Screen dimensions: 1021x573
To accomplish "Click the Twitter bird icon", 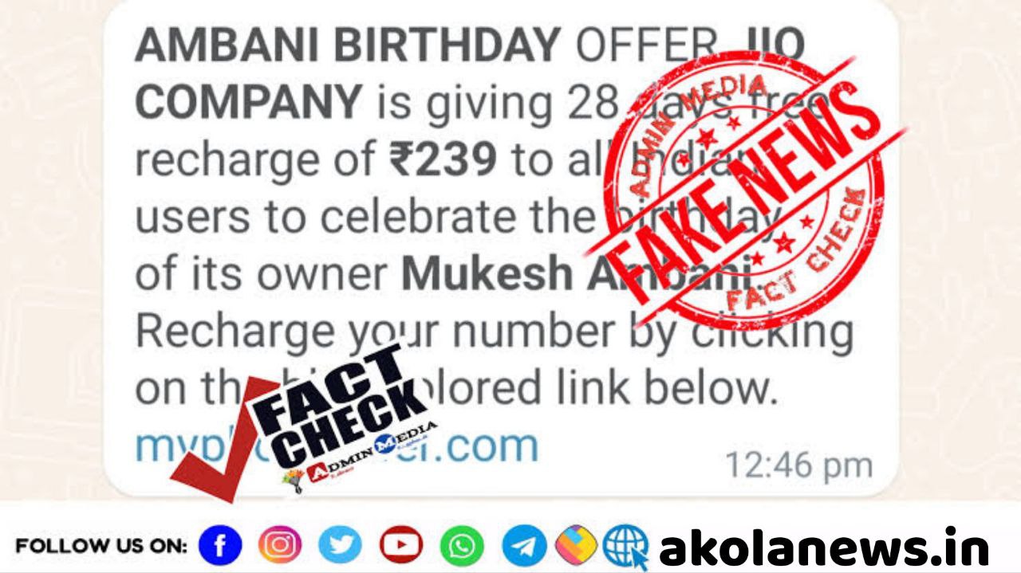I will click(340, 546).
